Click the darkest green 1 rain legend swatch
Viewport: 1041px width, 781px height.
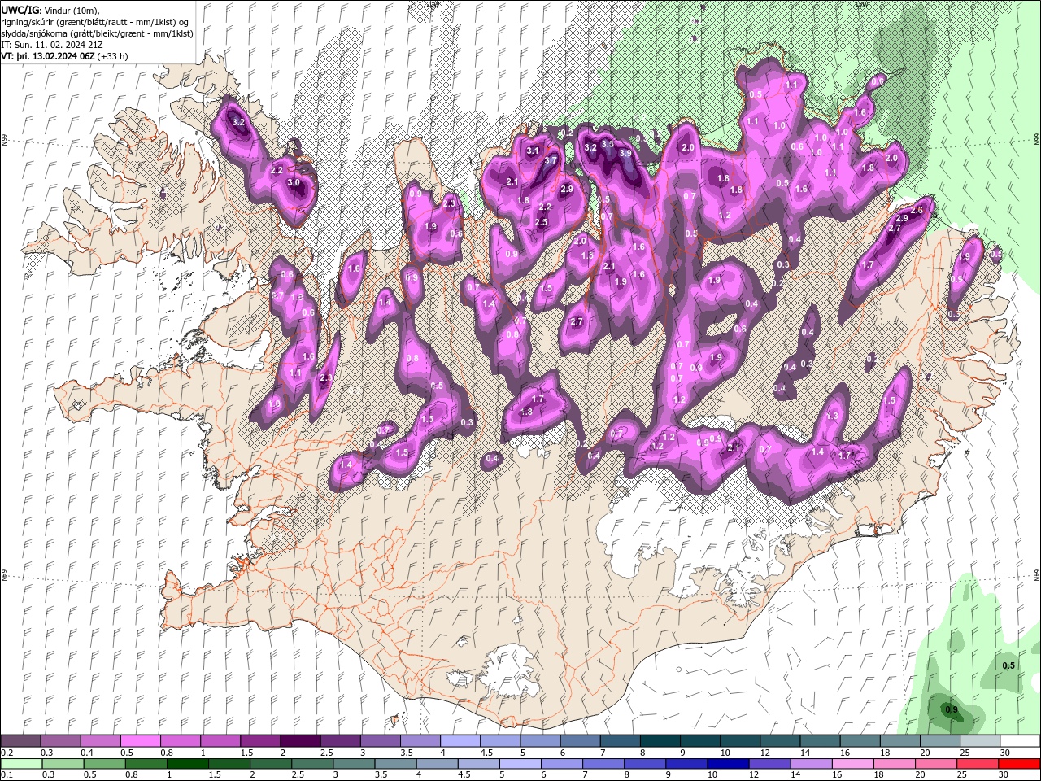coord(188,764)
